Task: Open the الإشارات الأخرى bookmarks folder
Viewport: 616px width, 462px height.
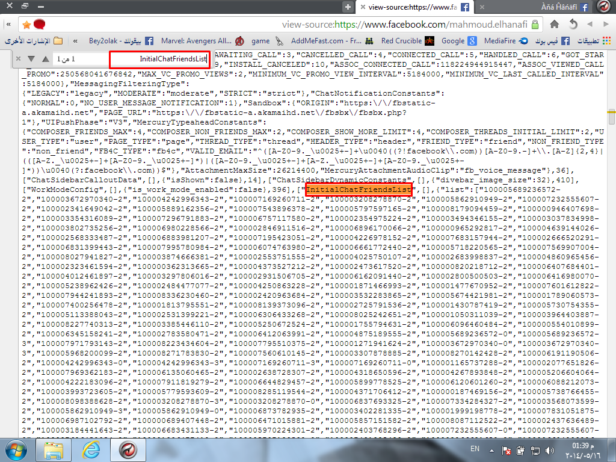Action: coord(34,40)
